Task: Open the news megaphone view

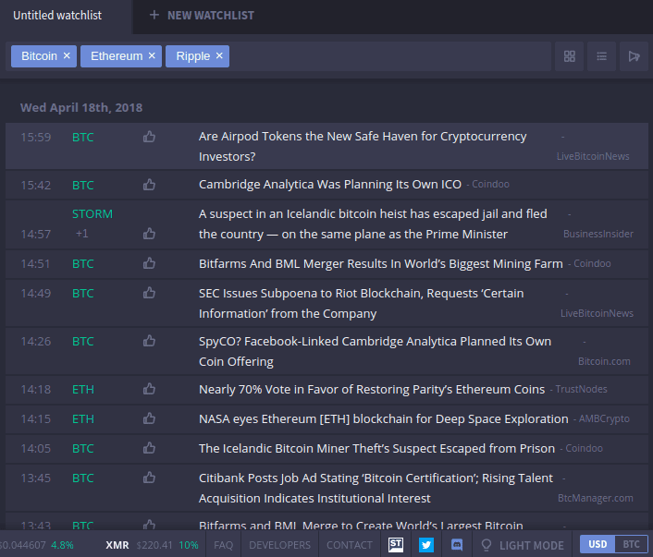Action: point(634,56)
